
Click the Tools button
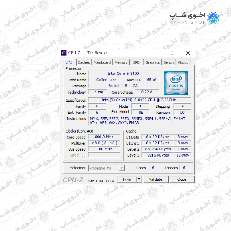click(x=126, y=180)
